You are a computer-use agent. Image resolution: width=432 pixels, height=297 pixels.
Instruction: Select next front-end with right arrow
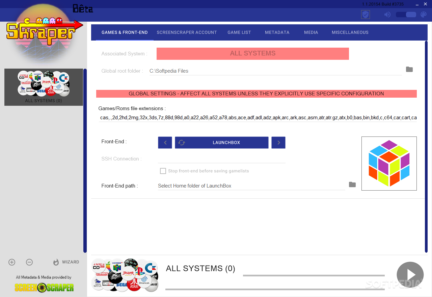pyautogui.click(x=278, y=143)
